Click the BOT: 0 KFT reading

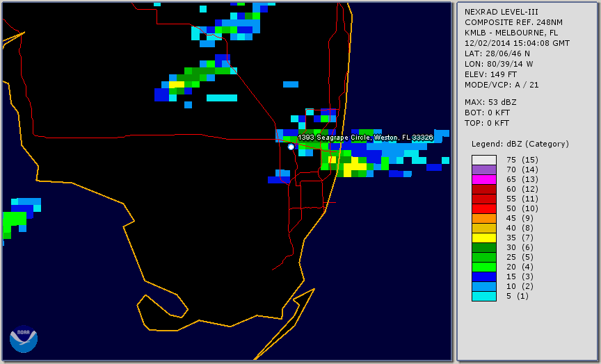coord(487,113)
